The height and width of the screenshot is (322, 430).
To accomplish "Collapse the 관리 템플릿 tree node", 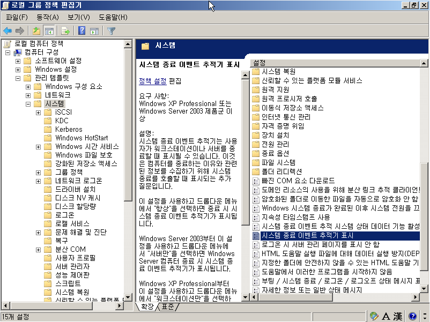I will (x=18, y=78).
